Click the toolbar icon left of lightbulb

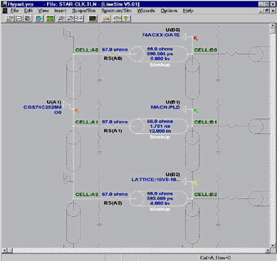click(x=117, y=19)
